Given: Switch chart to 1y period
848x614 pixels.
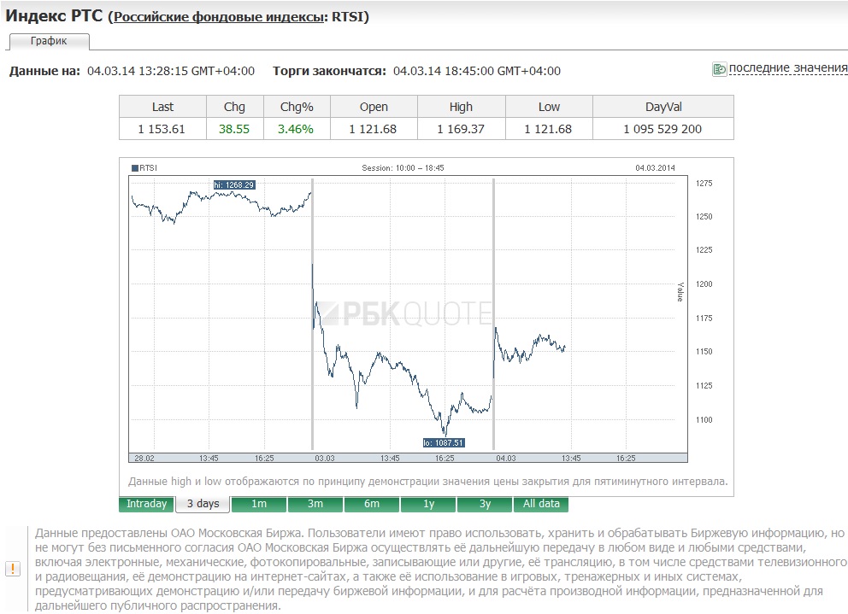Looking at the screenshot, I should (x=428, y=504).
